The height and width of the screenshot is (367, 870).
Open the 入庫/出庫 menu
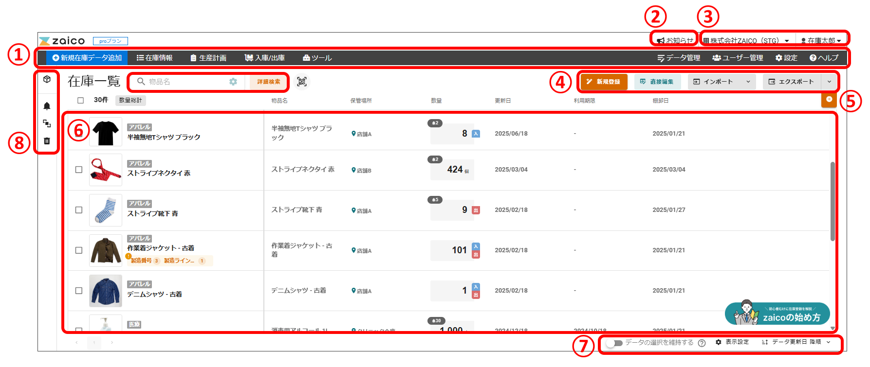265,58
